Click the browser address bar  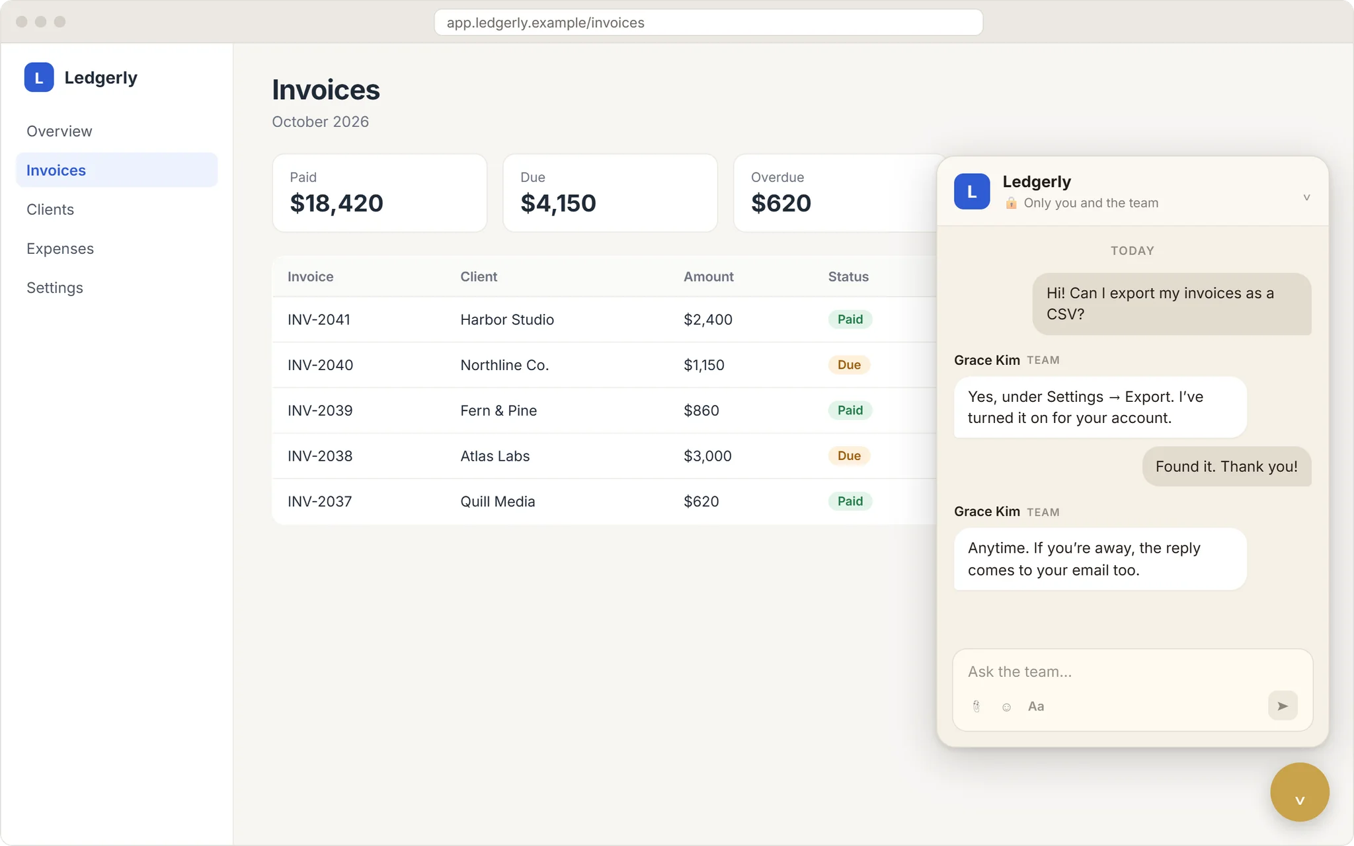coord(708,22)
